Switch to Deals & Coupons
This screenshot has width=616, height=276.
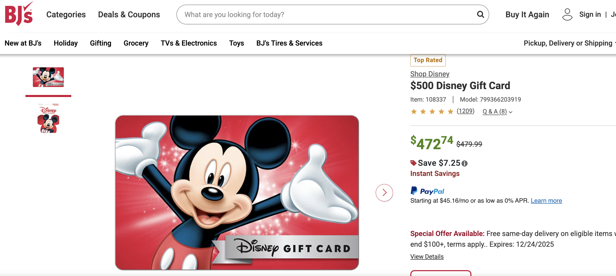click(x=129, y=15)
